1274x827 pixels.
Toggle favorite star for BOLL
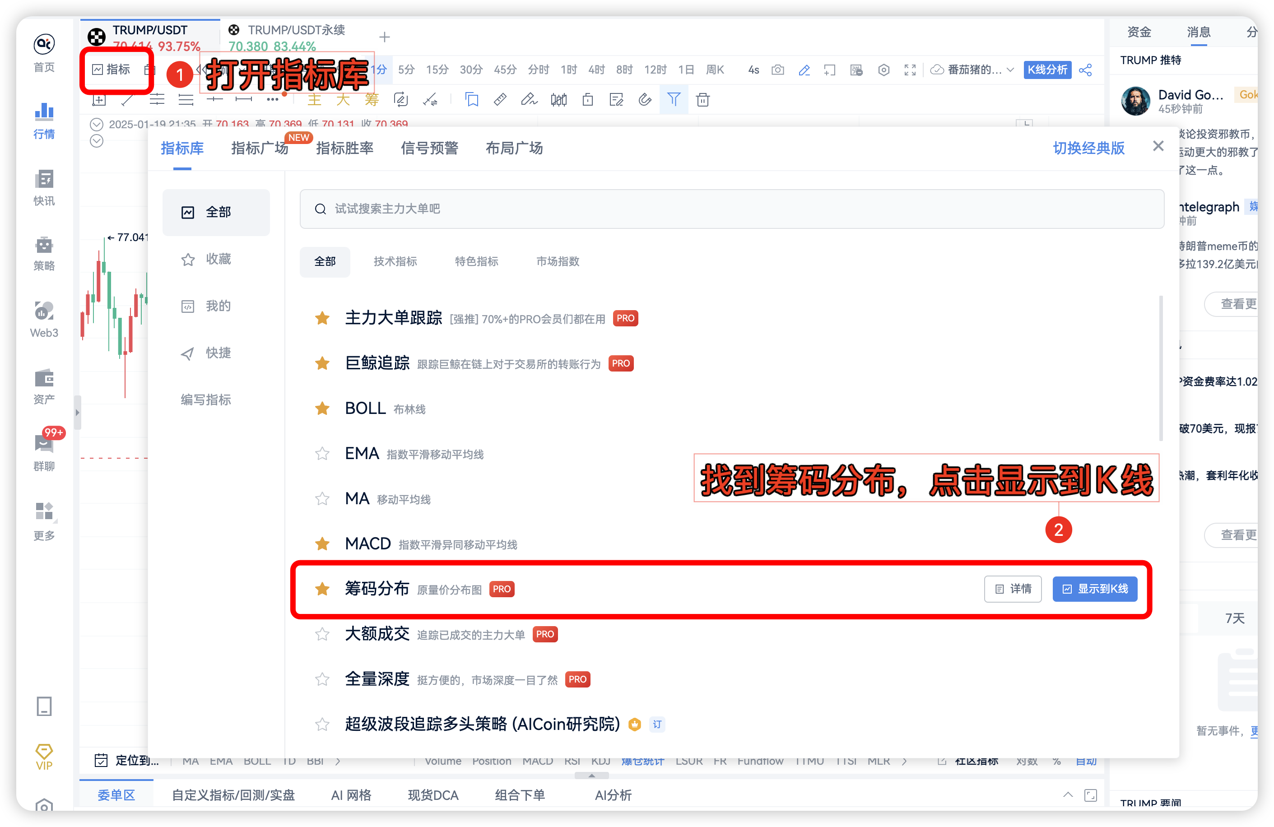point(322,409)
